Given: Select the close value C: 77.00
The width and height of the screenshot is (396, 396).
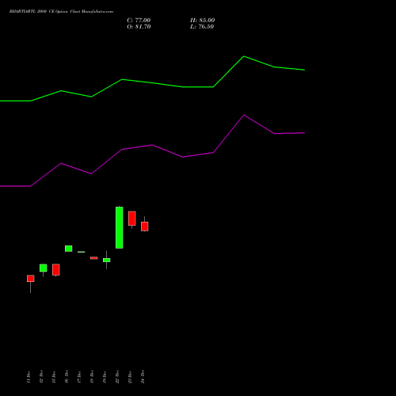Looking at the screenshot, I should [x=139, y=21].
